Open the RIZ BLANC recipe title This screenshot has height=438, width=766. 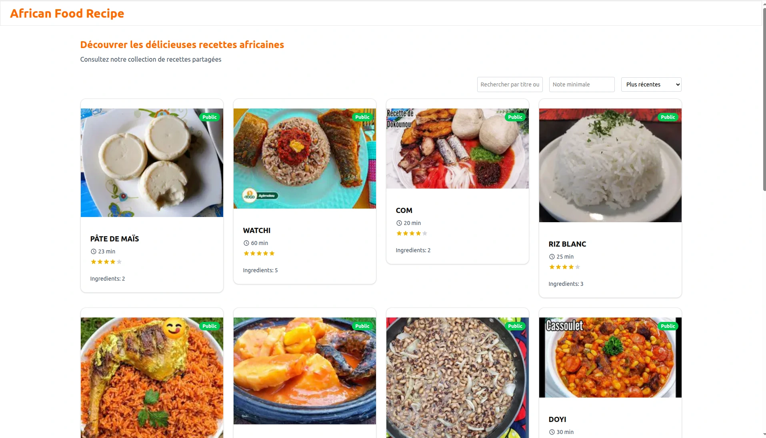point(567,244)
